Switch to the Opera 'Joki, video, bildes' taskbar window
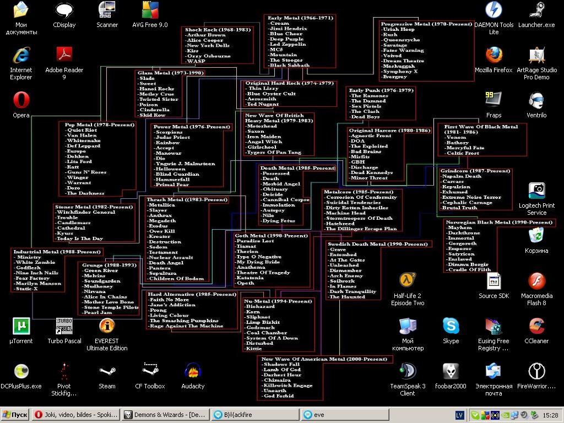 76,415
